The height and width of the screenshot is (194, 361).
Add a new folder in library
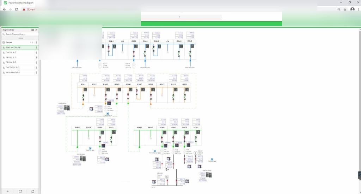[x=20, y=191]
